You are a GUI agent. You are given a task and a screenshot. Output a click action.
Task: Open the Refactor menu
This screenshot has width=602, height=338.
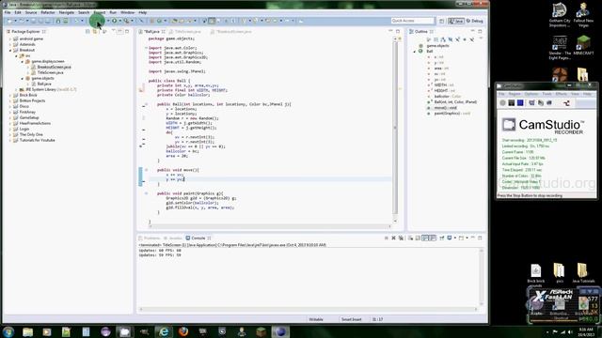tap(48, 12)
